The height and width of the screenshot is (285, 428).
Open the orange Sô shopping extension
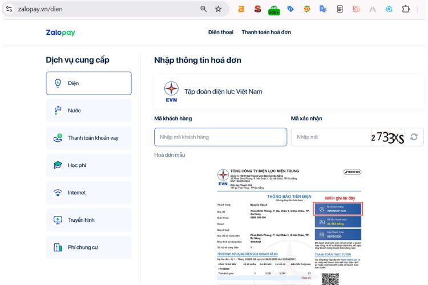coord(307,9)
